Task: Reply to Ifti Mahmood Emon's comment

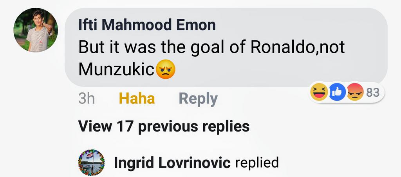Action: [x=198, y=99]
